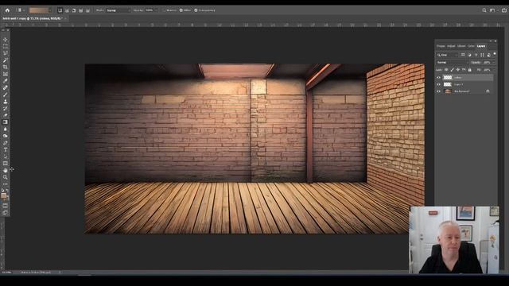Viewport: 509px width, 286px height.
Task: Change screen mode icon in toolbar
Action: pyautogui.click(x=6, y=213)
